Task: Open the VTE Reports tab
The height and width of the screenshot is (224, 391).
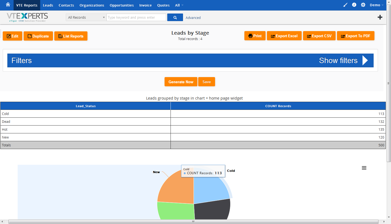Action: coord(27,5)
